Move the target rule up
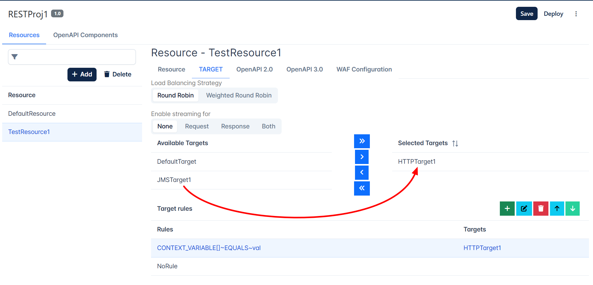The image size is (593, 285). [557, 209]
